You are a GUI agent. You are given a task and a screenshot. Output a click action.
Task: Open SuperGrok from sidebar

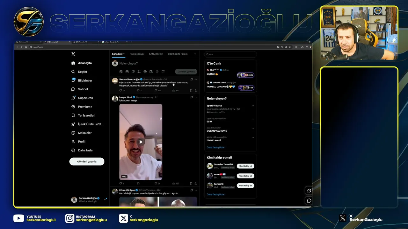point(82,98)
